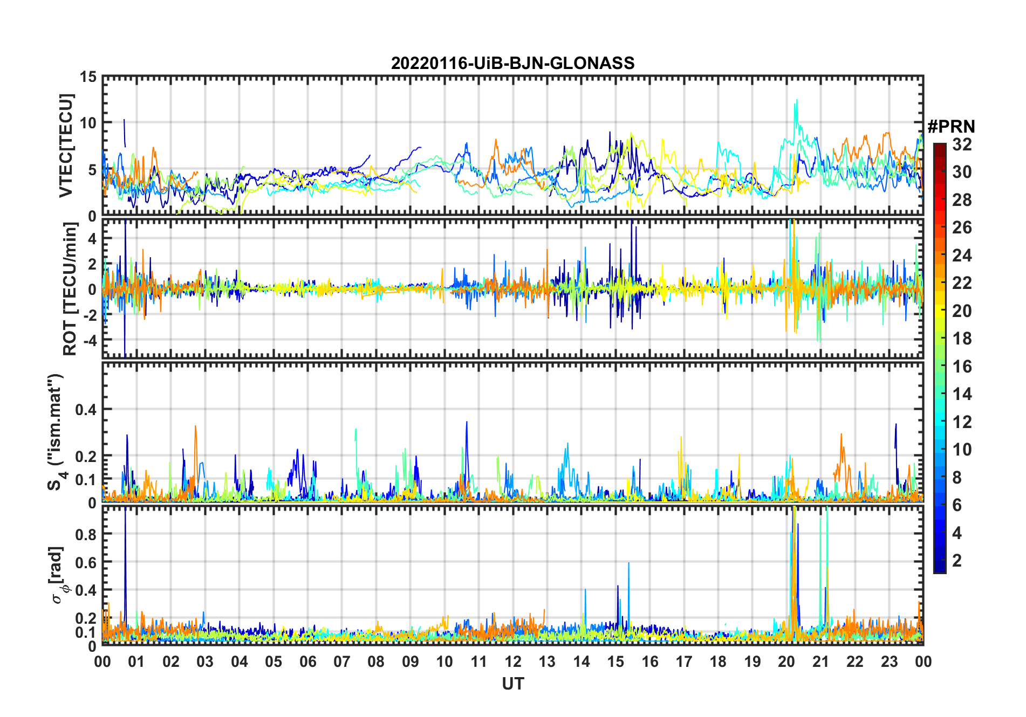This screenshot has width=1026, height=717.
Task: Click the 0.8 tick on the sigma-phi axis
Action: pyautogui.click(x=86, y=534)
